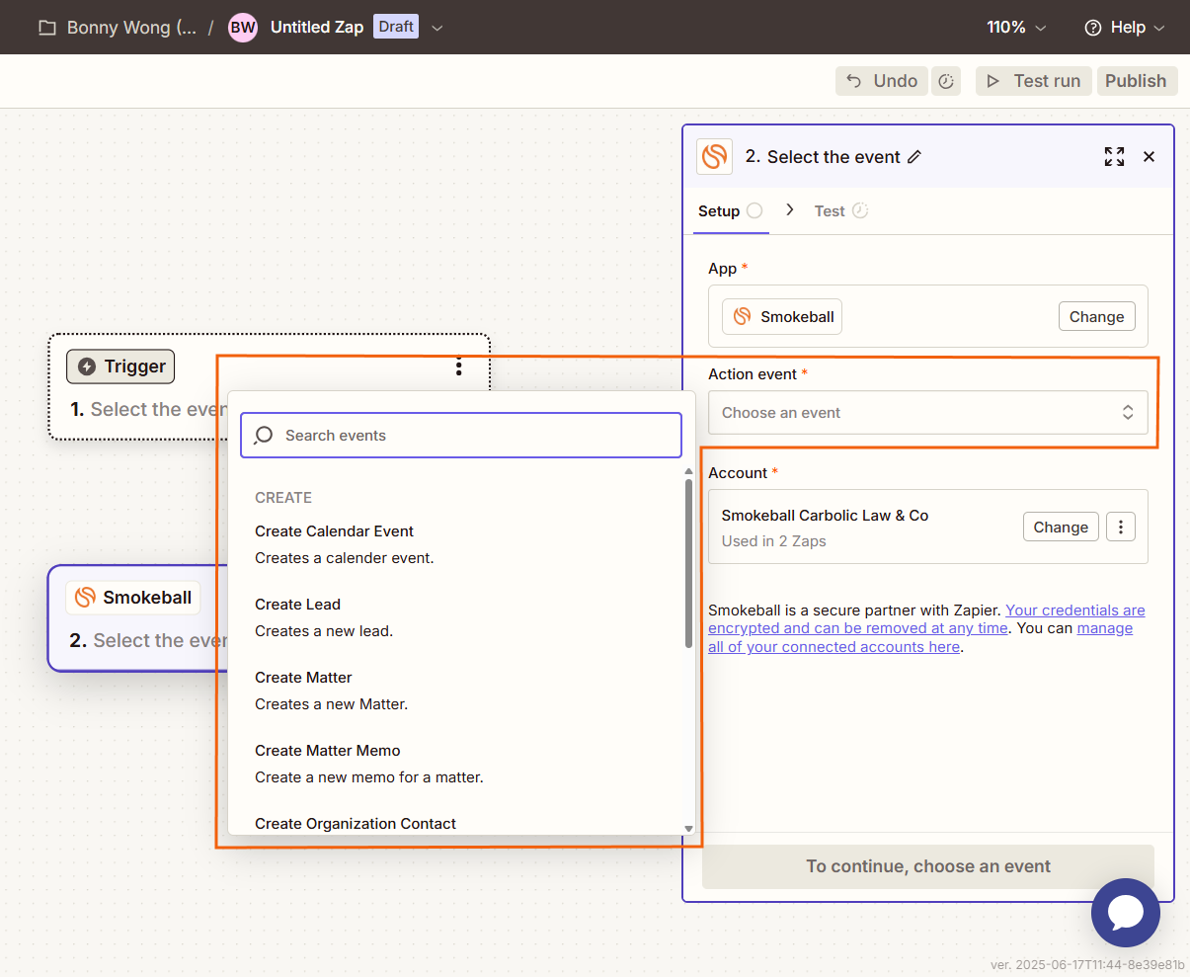Start a Test run
Screen dimensions: 1190x977
pos(1034,81)
